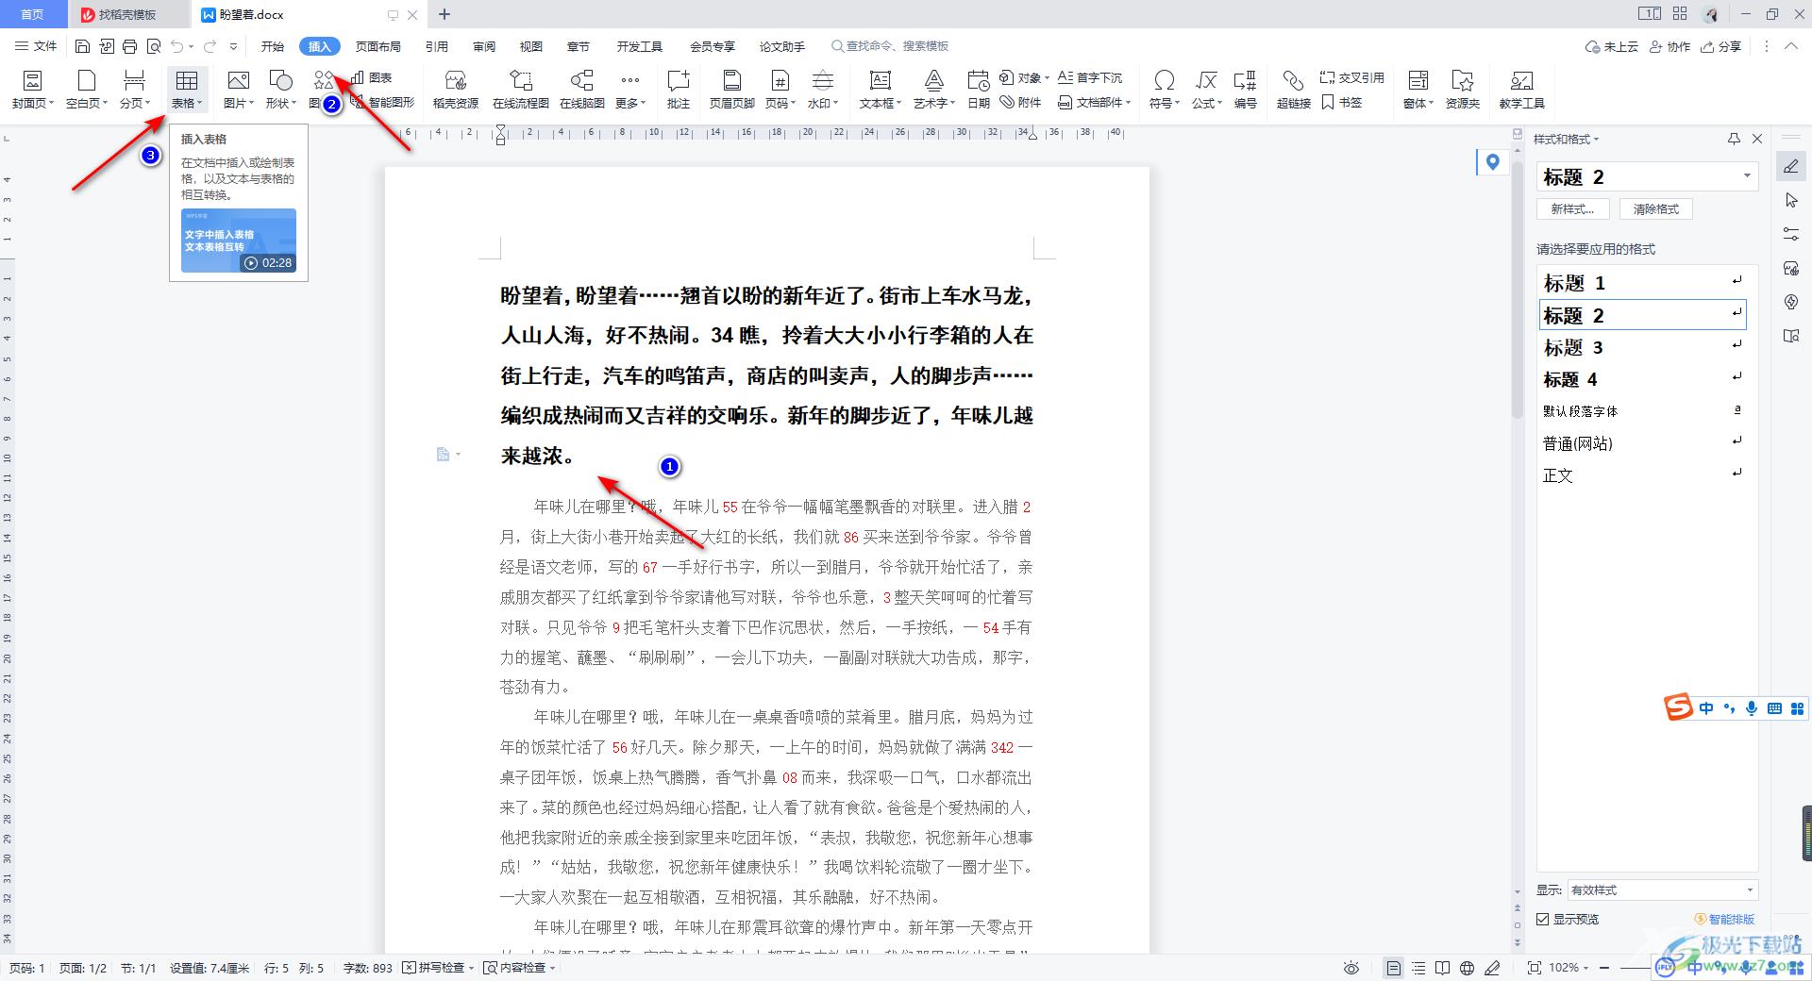1812x981 pixels.
Task: Open the 视图 ribbon tab
Action: (531, 46)
